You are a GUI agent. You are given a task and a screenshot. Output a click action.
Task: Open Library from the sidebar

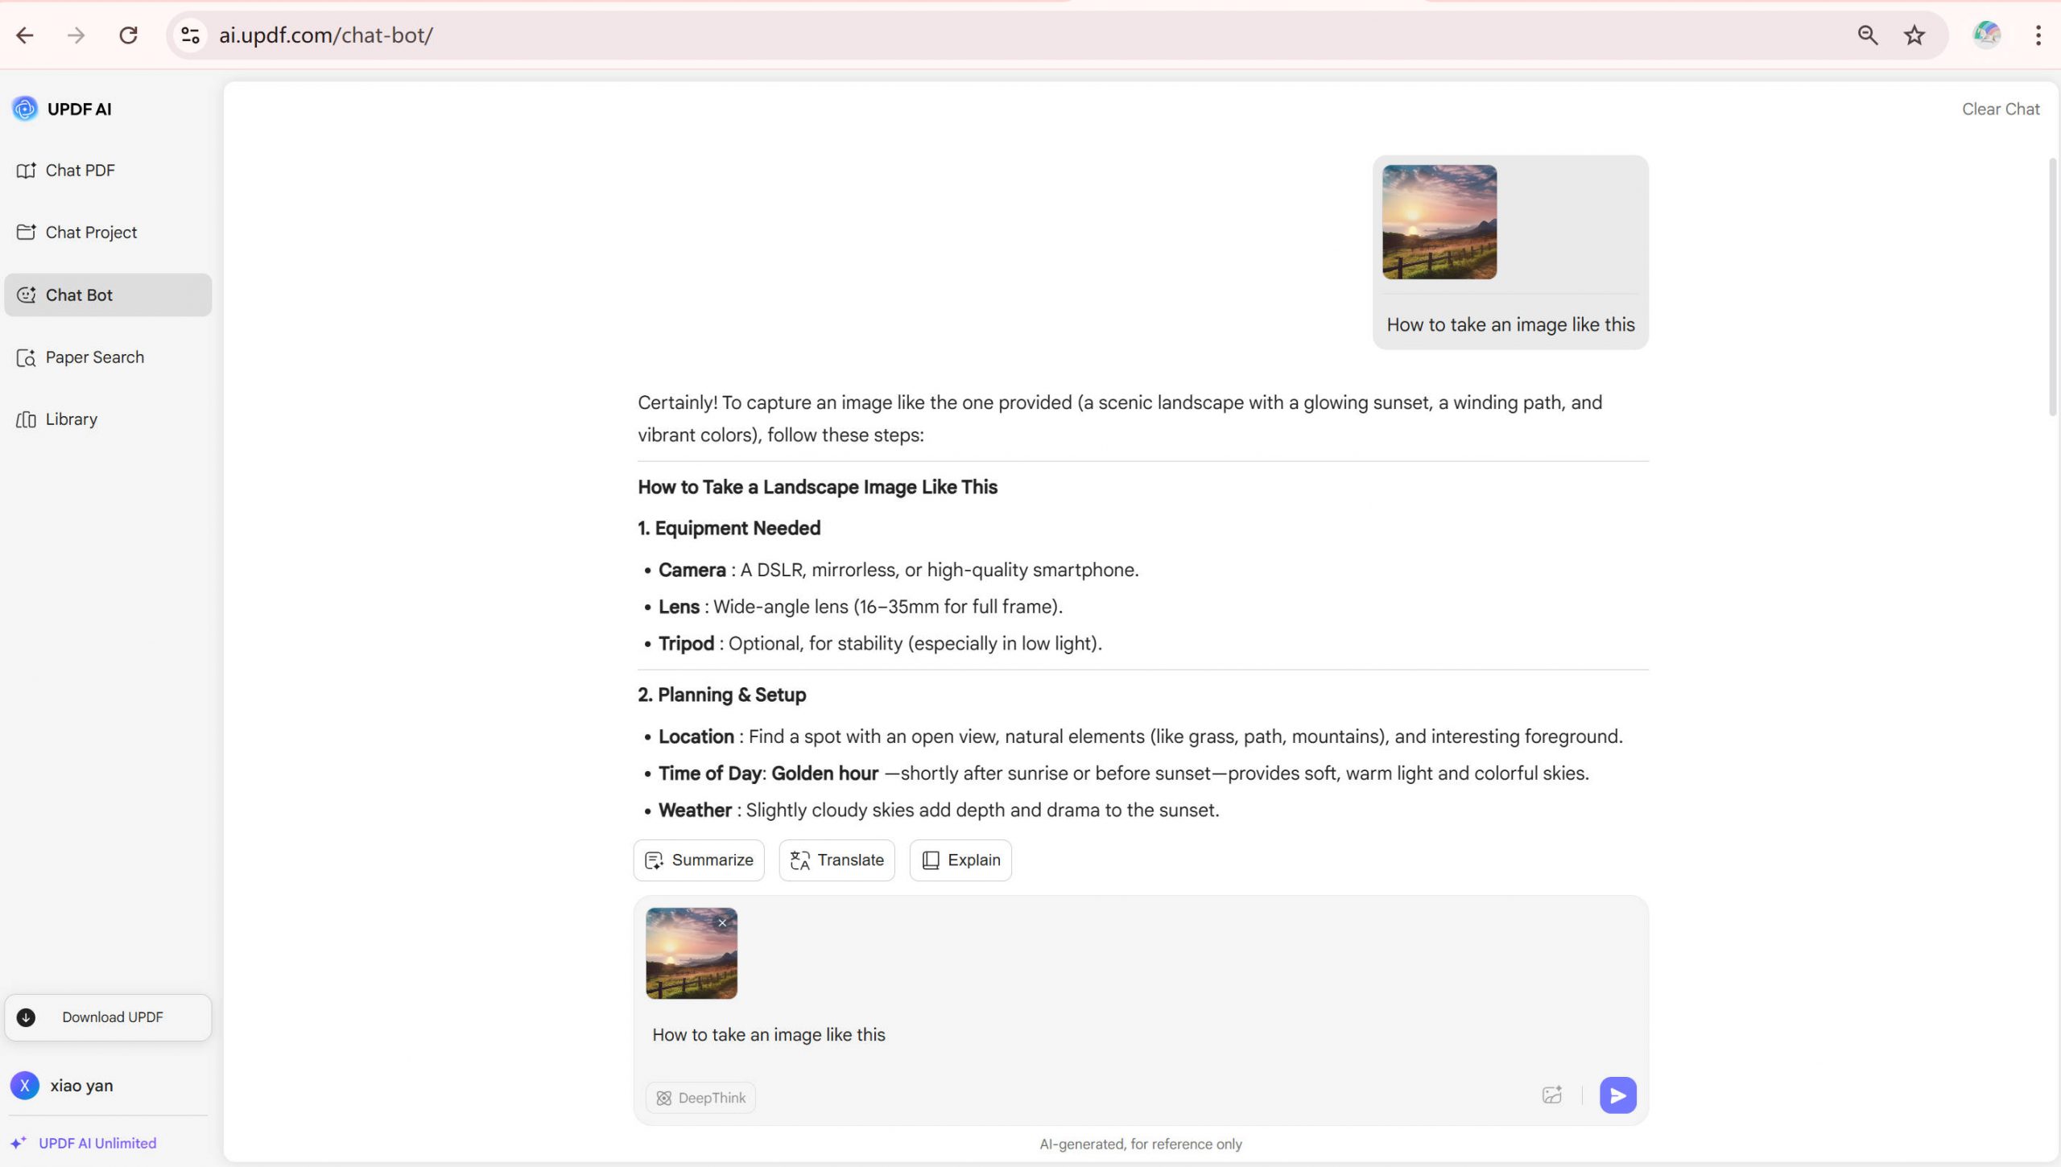108,419
